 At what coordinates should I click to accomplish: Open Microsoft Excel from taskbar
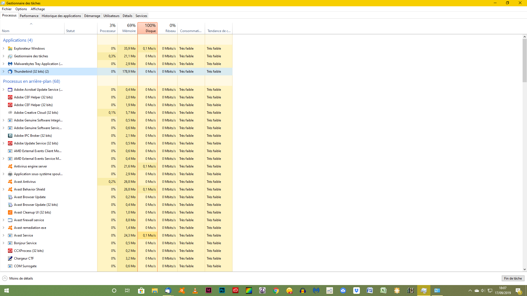(383, 291)
